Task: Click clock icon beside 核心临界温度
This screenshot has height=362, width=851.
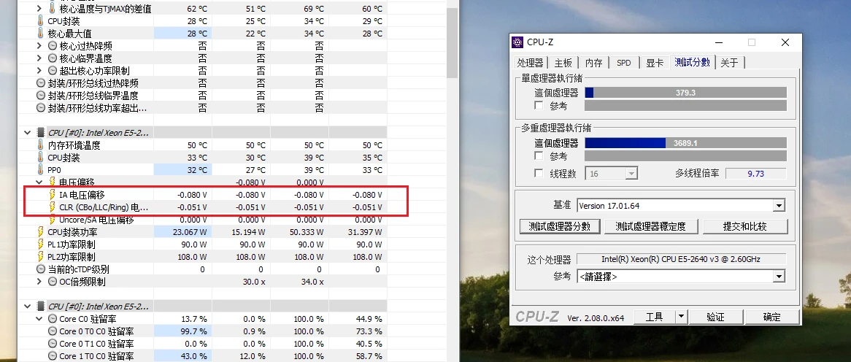Action: point(52,58)
